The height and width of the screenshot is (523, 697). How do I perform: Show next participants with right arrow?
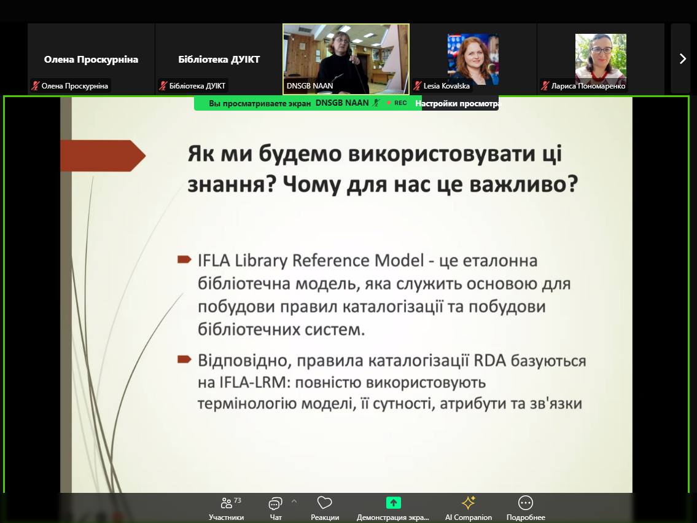[682, 59]
